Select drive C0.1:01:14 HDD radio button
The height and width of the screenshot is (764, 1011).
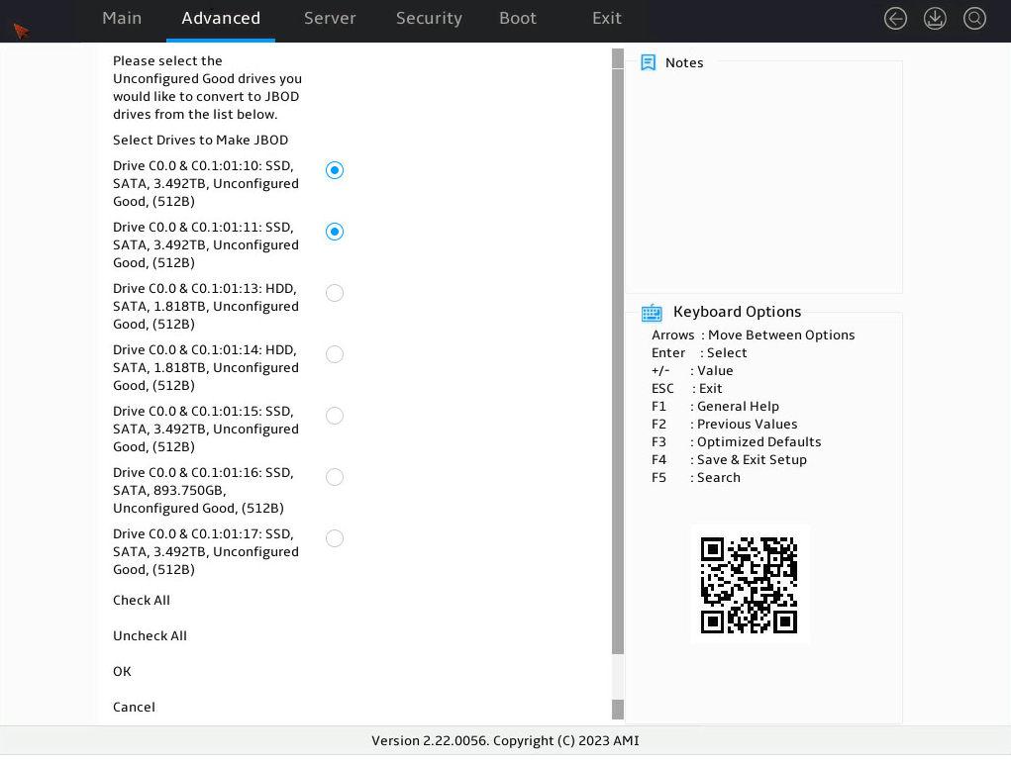coord(335,354)
